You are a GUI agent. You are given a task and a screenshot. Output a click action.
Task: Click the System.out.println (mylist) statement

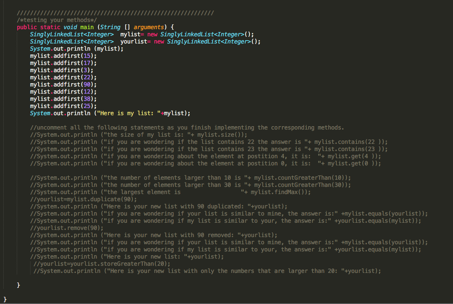[x=76, y=48]
